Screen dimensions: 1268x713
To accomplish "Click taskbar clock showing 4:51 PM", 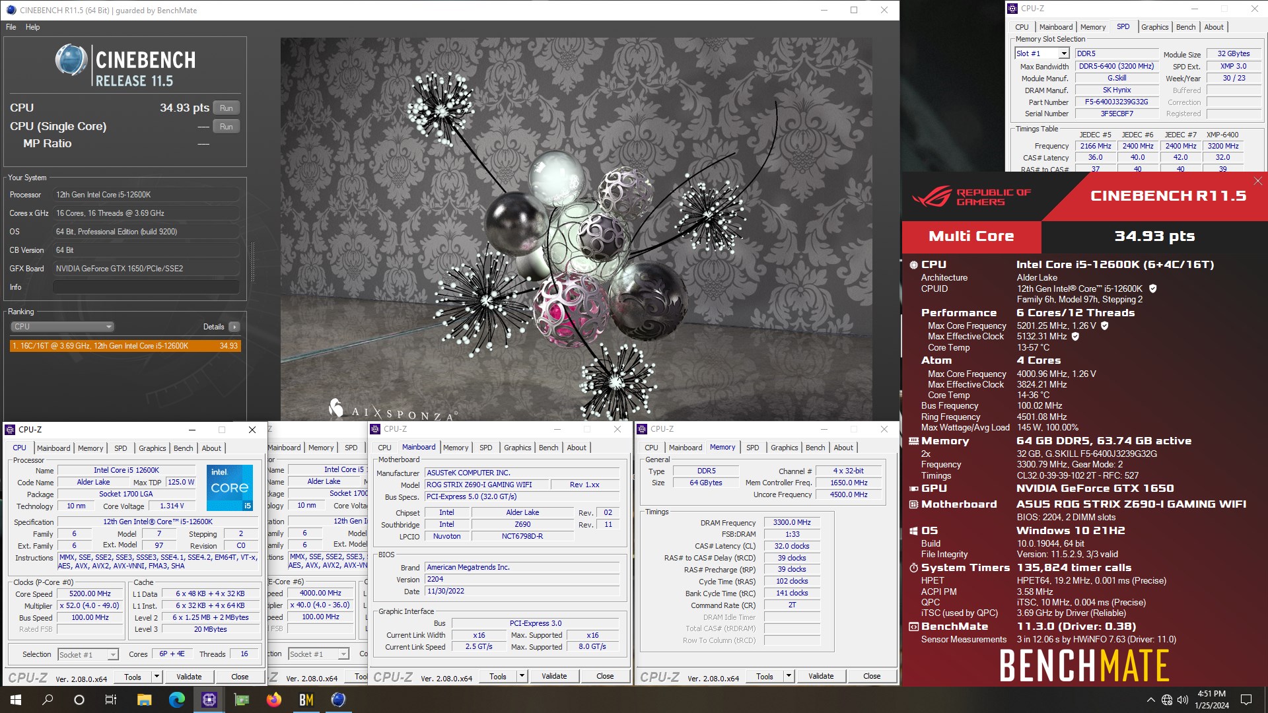I will (1211, 700).
